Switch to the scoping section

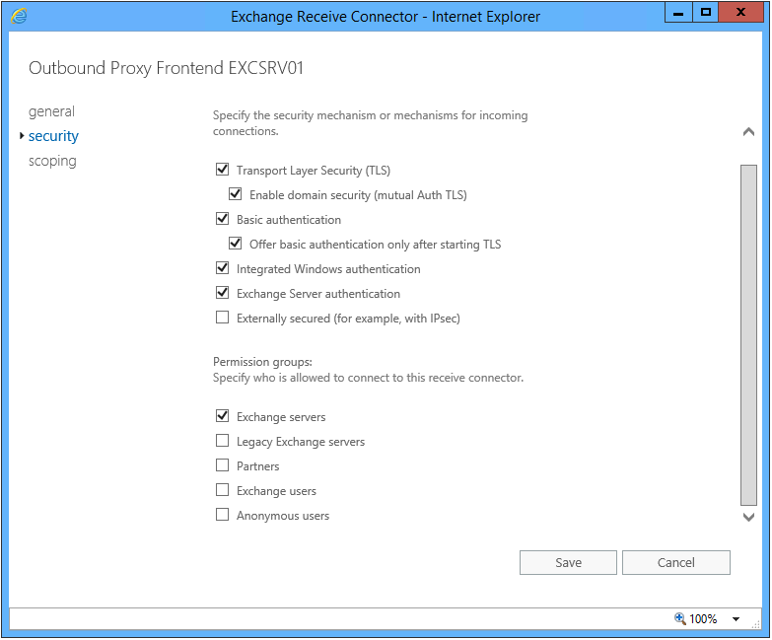pyautogui.click(x=52, y=161)
